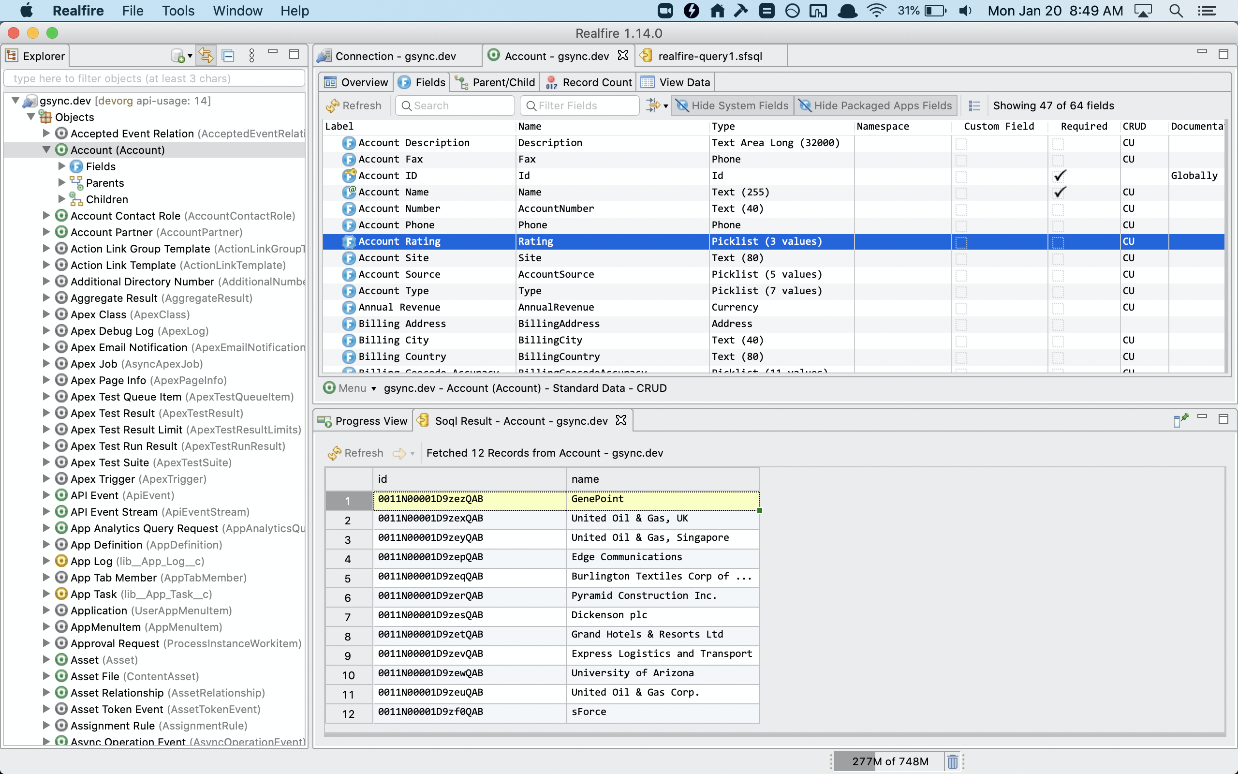1238x774 pixels.
Task: Switch to the Record Count tab
Action: (589, 82)
